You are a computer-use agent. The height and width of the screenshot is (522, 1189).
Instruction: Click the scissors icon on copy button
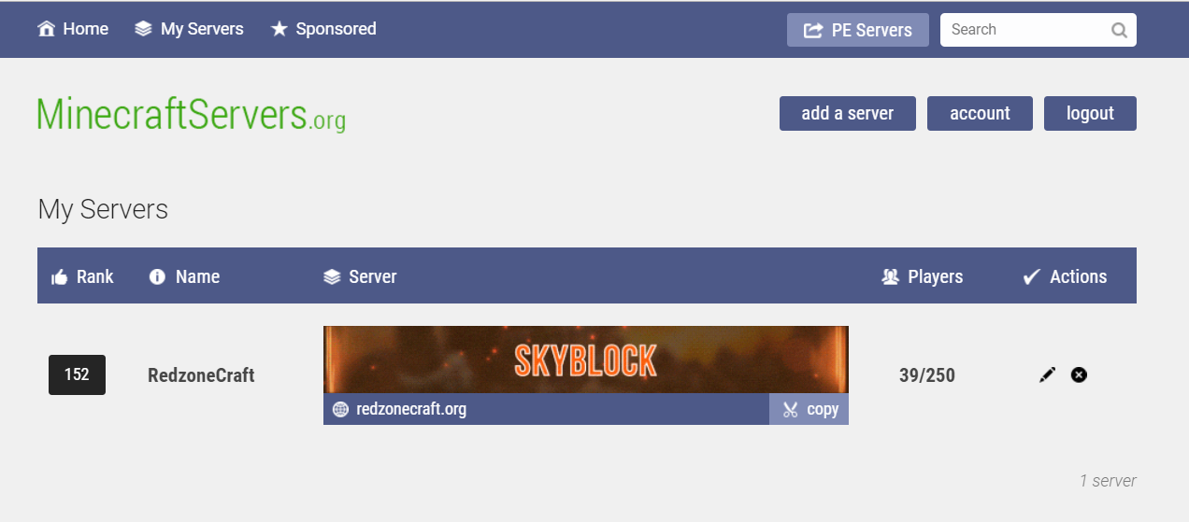point(791,409)
